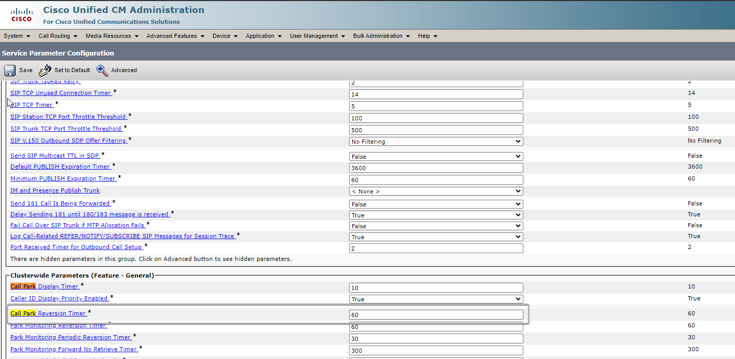Click the Save disk icon
735x359 pixels.
point(10,71)
